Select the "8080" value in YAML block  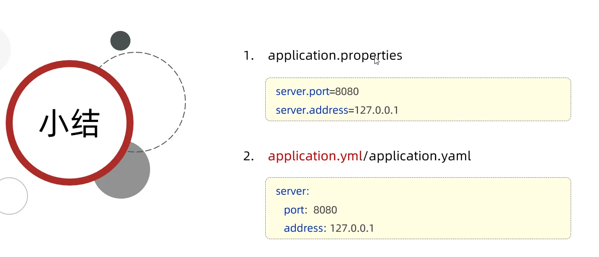(325, 210)
